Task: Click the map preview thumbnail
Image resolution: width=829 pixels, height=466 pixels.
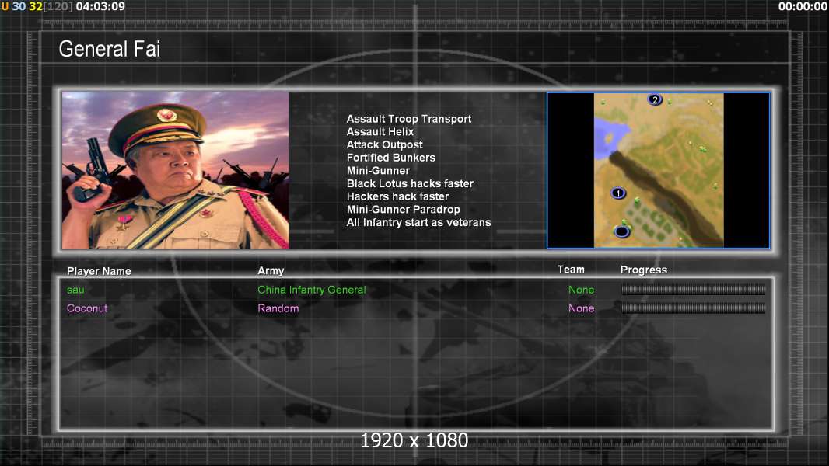Action: pos(658,170)
